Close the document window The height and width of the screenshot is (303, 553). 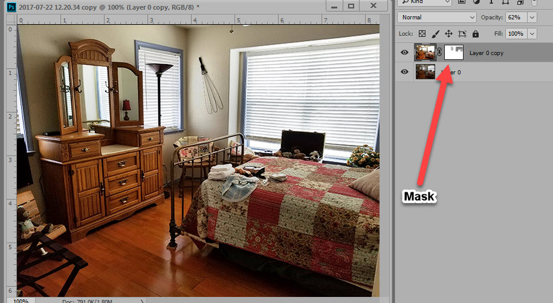(x=374, y=5)
